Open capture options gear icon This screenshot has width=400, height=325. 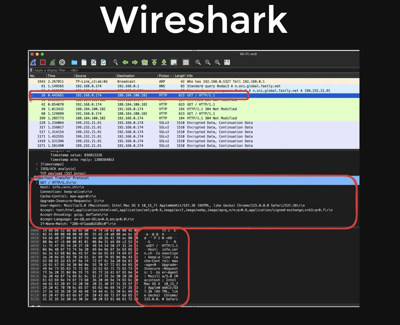pyautogui.click(x=62, y=63)
